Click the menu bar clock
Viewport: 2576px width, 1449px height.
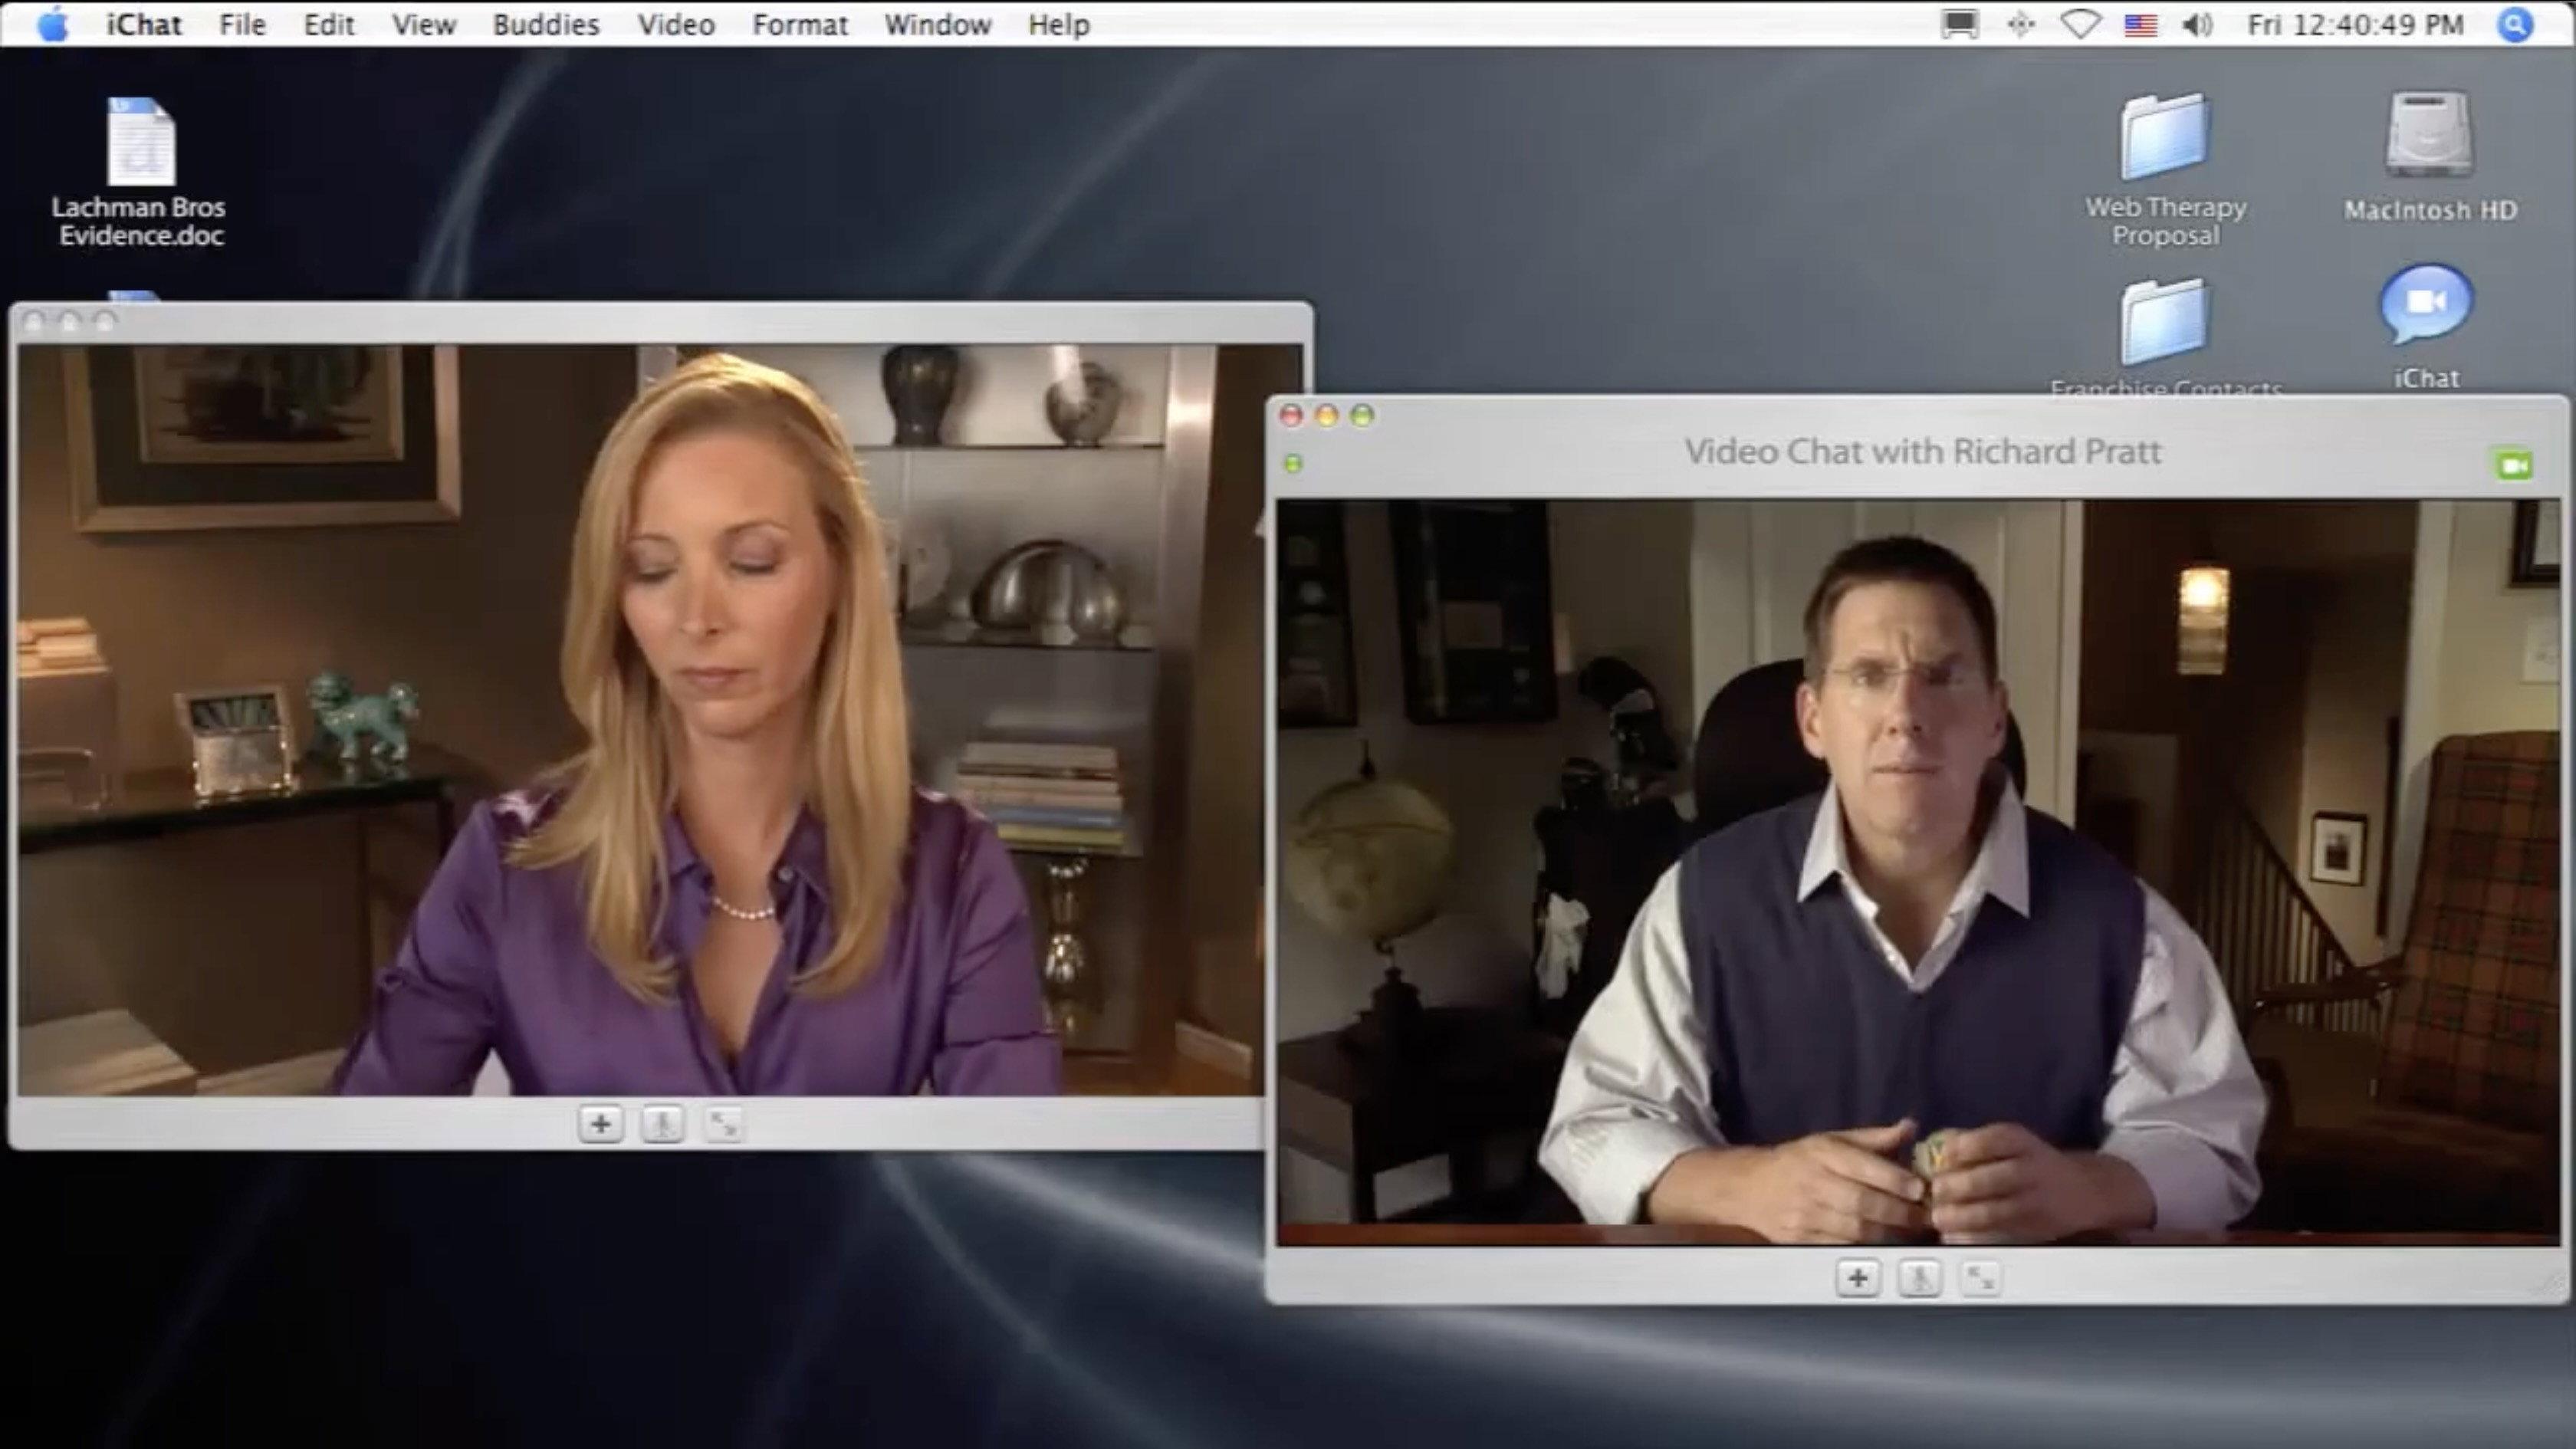coord(2355,24)
